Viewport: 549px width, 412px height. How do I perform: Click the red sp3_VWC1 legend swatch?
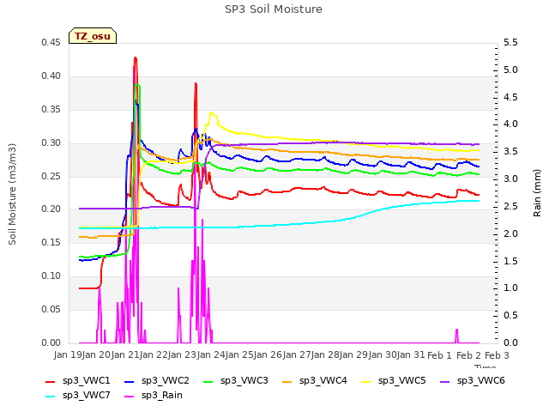[51, 381]
